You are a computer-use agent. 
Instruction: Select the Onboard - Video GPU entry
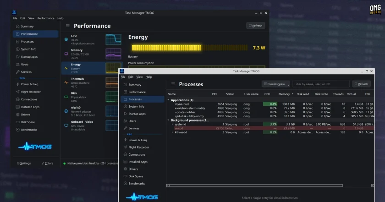(x=90, y=126)
